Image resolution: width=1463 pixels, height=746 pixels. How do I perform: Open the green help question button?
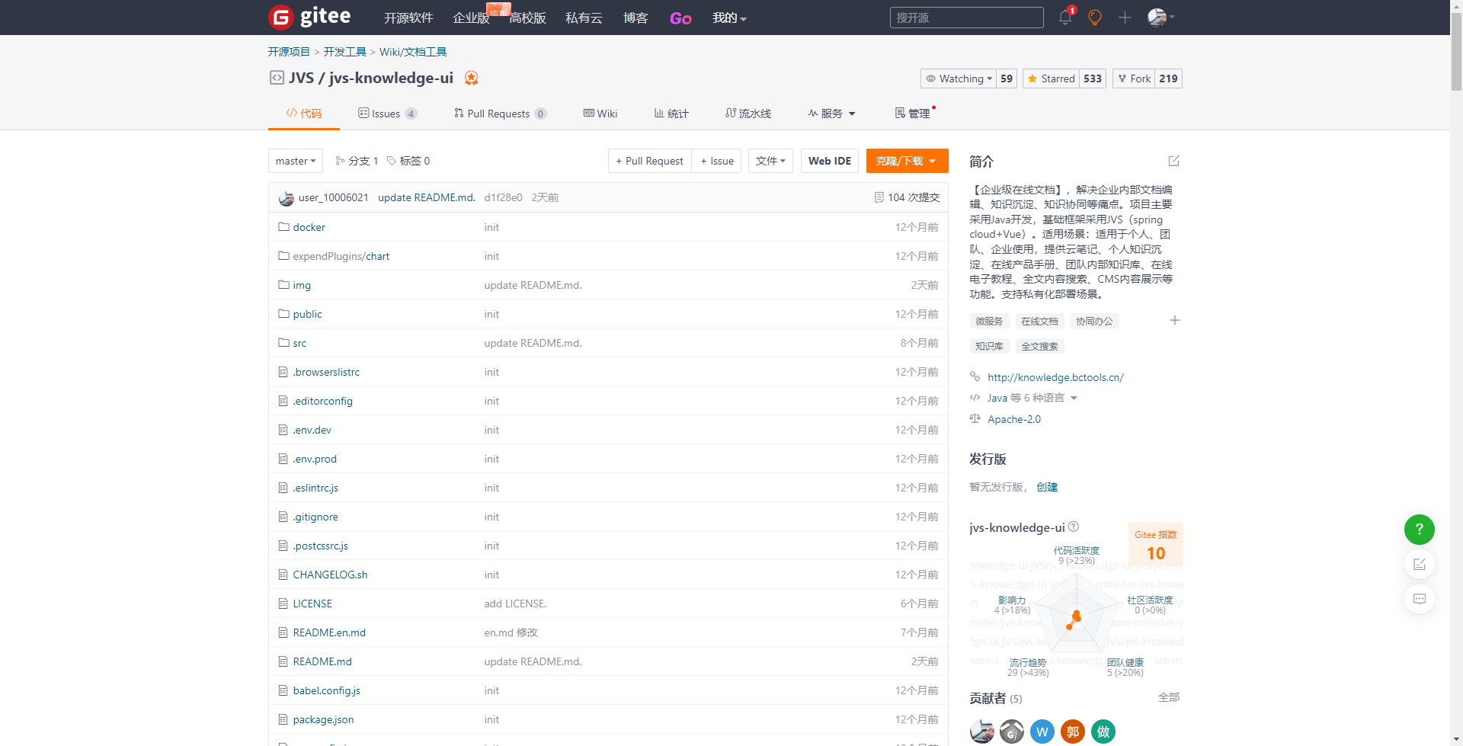tap(1419, 529)
